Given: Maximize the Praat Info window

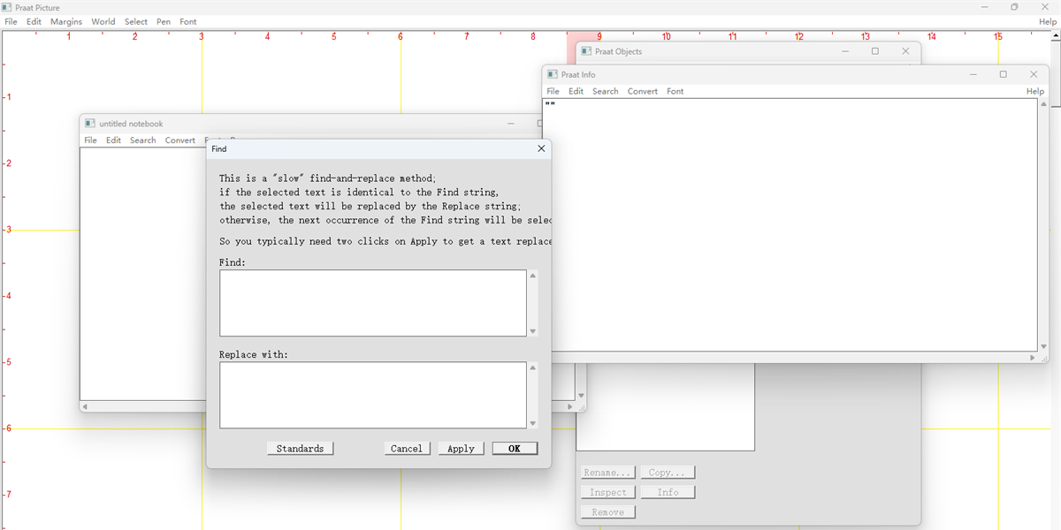Looking at the screenshot, I should 1003,75.
